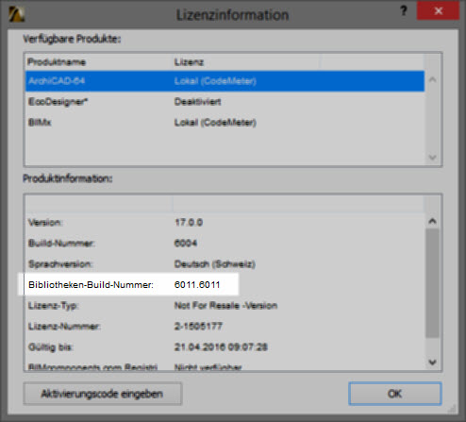Select the EcoDesigner* product row
Image resolution: width=466 pixels, height=422 pixels.
pyautogui.click(x=225, y=102)
